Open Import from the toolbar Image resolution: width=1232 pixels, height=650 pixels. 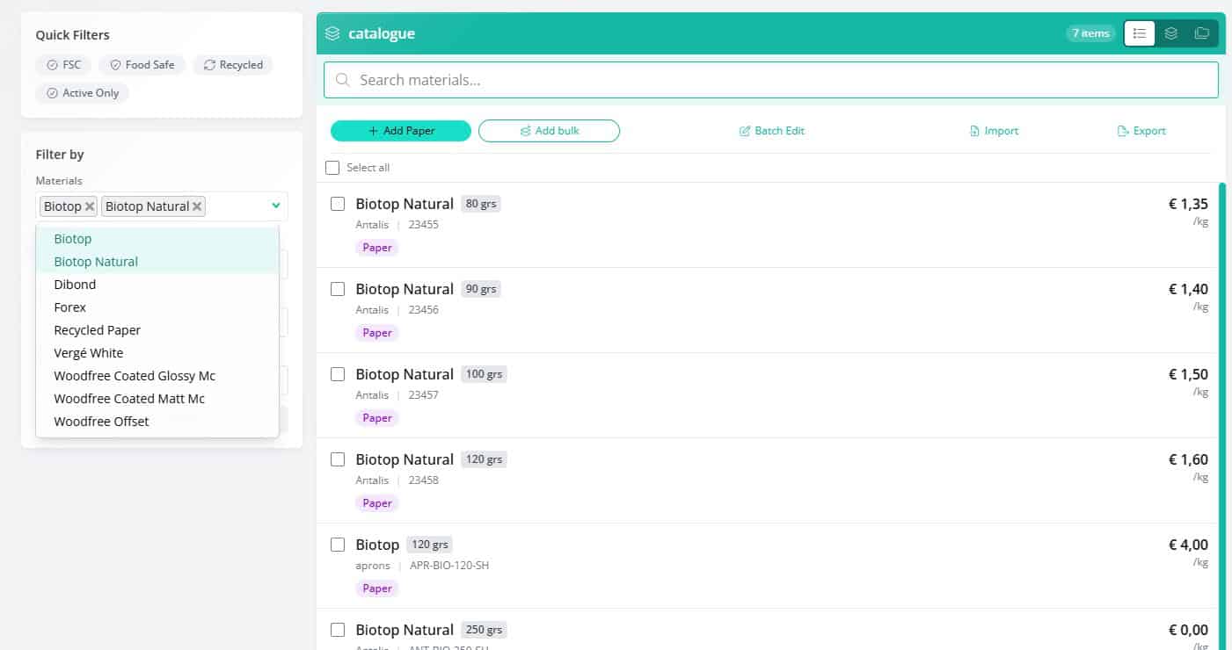click(994, 131)
